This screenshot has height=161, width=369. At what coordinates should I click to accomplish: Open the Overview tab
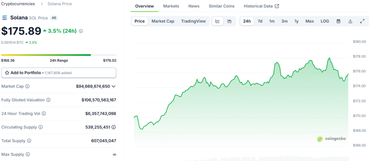145,6
